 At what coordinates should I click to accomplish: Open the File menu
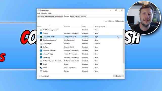point(38,13)
